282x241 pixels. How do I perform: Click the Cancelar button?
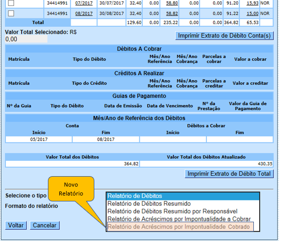coord(44,225)
